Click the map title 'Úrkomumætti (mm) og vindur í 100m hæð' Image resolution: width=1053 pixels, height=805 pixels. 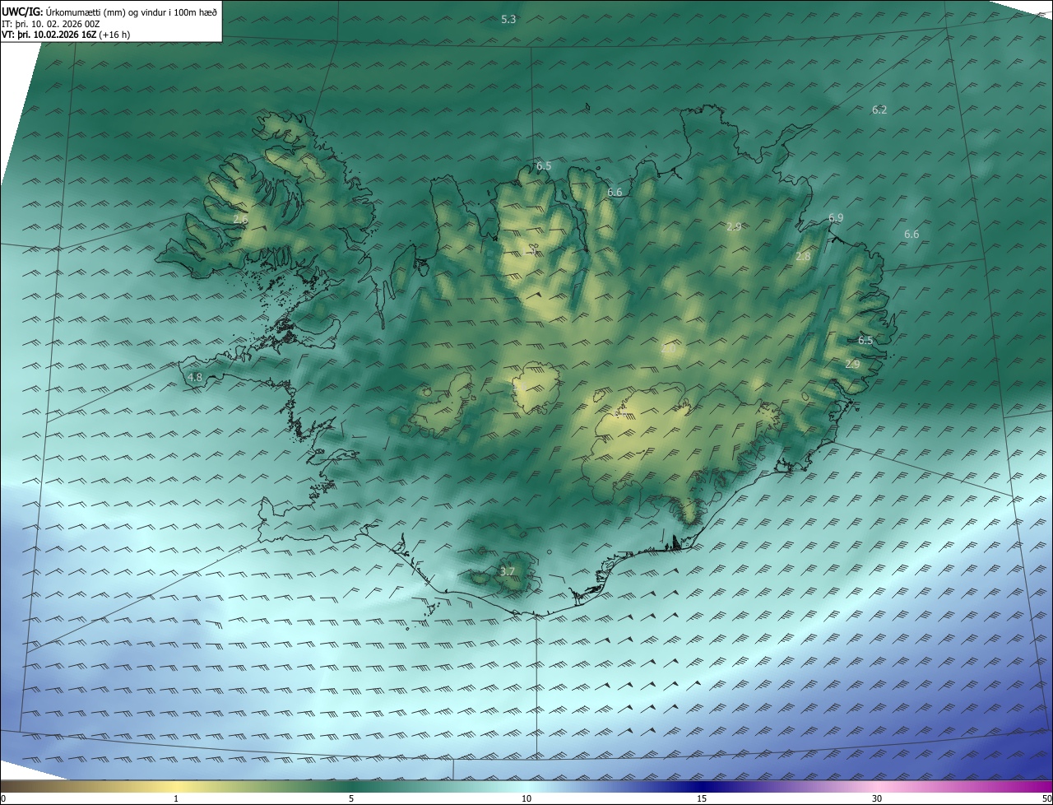132,12
